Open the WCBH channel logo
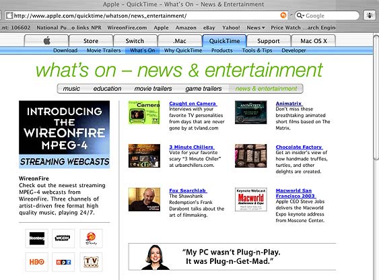 pyautogui.click(x=63, y=238)
